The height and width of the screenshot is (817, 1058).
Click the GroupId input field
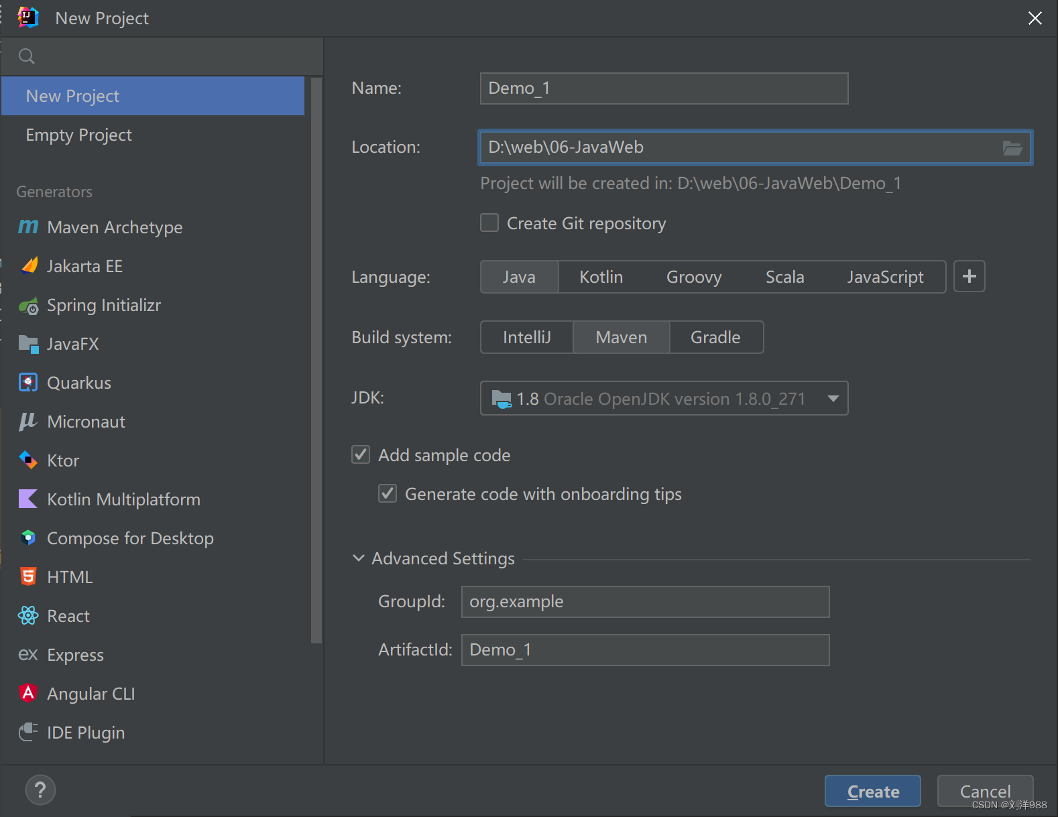point(645,602)
